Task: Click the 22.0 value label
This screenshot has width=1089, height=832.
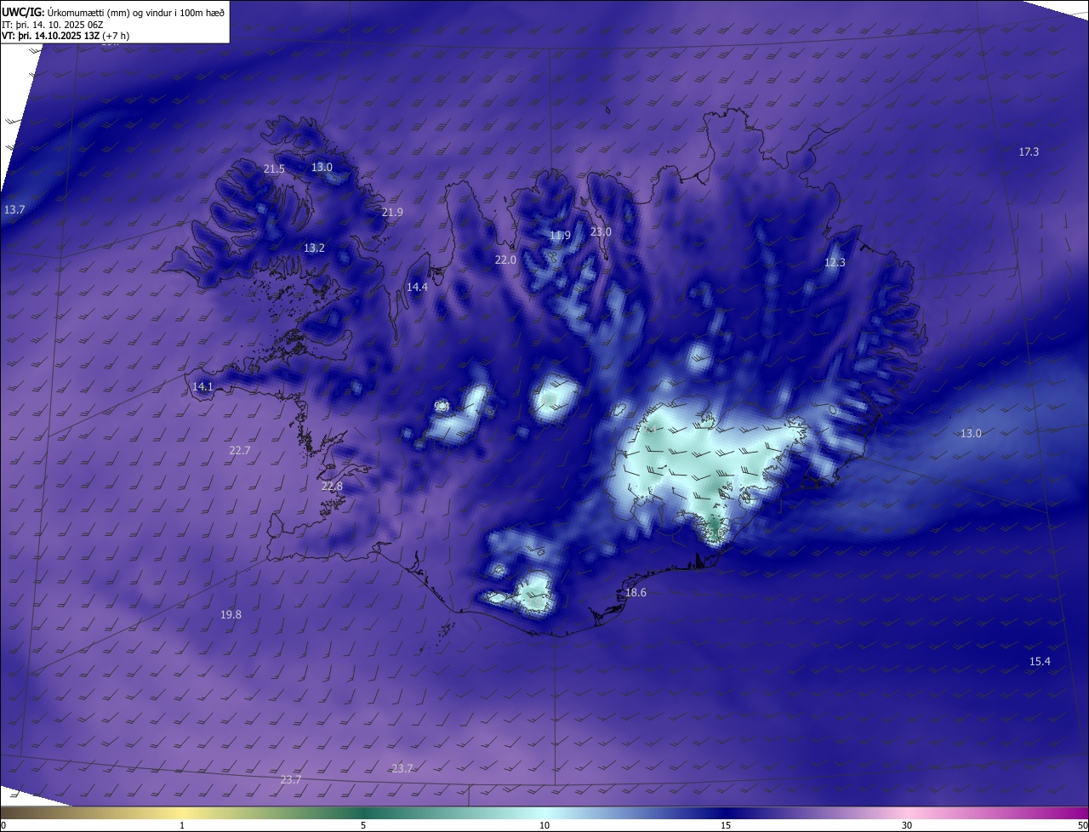Action: [x=505, y=259]
